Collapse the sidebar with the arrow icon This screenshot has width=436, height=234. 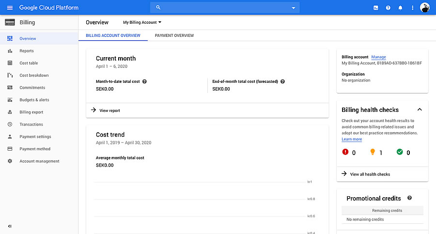pyautogui.click(x=10, y=226)
